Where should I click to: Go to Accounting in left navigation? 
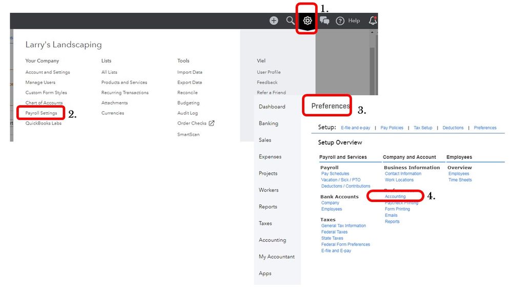pyautogui.click(x=272, y=240)
